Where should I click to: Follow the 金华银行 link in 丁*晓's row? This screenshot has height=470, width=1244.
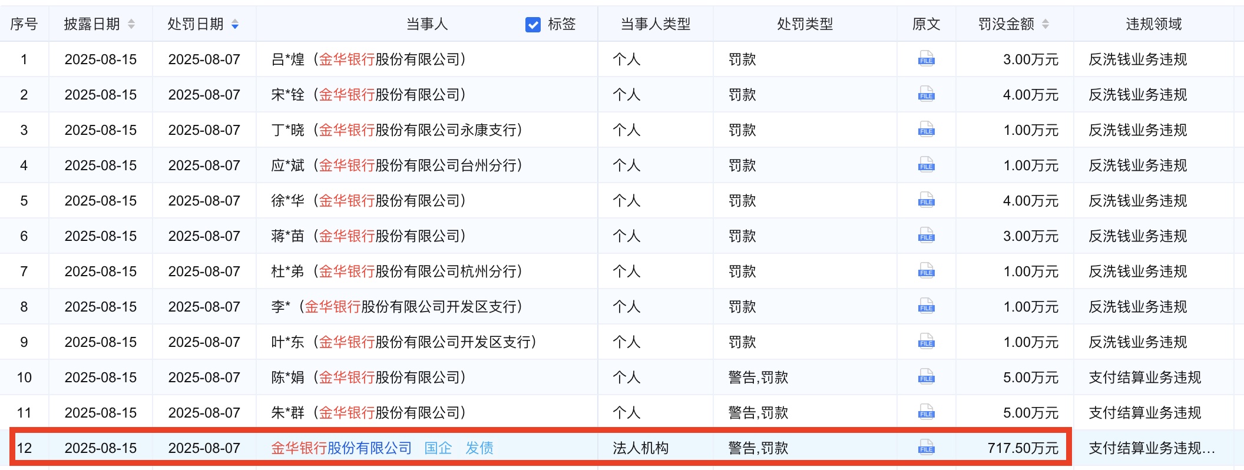coord(347,130)
